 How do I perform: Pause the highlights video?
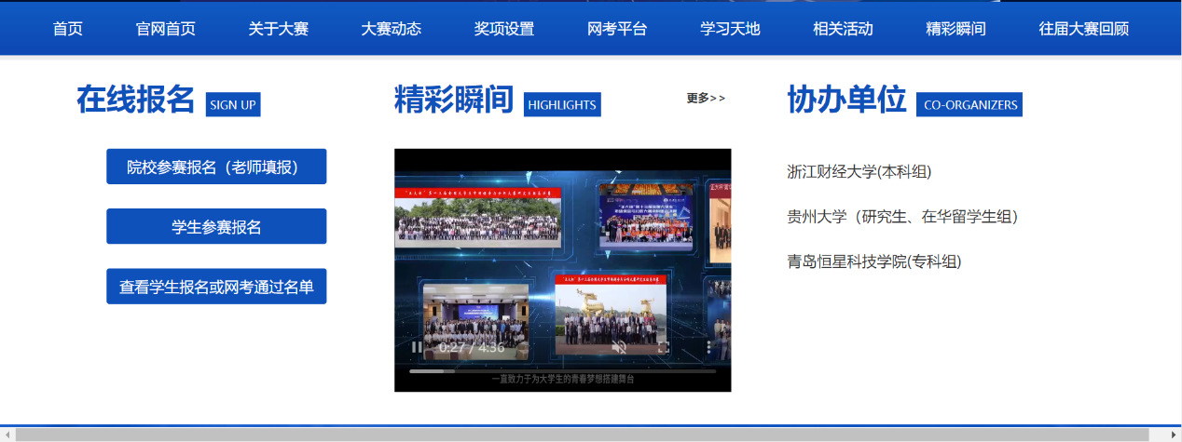[x=417, y=347]
